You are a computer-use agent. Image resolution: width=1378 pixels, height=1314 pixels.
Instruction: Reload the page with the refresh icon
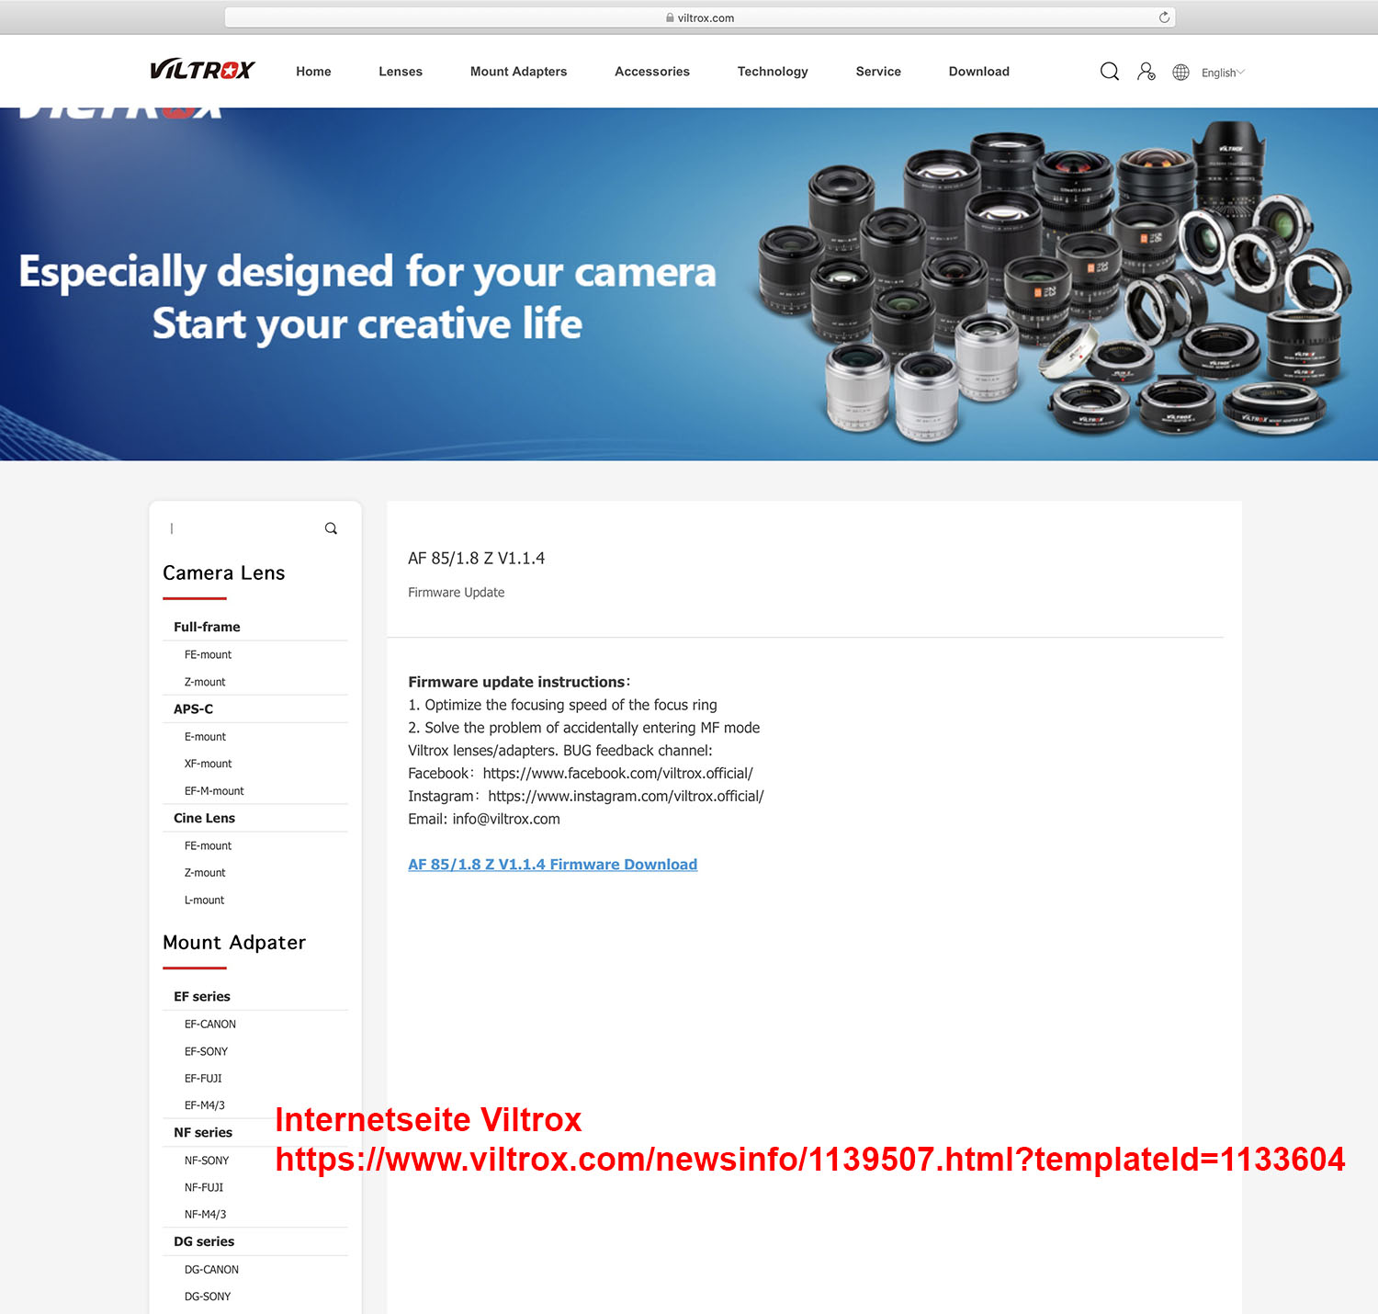[1164, 17]
